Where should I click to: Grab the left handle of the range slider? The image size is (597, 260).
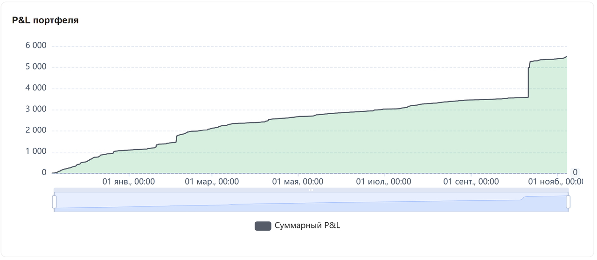[54, 202]
